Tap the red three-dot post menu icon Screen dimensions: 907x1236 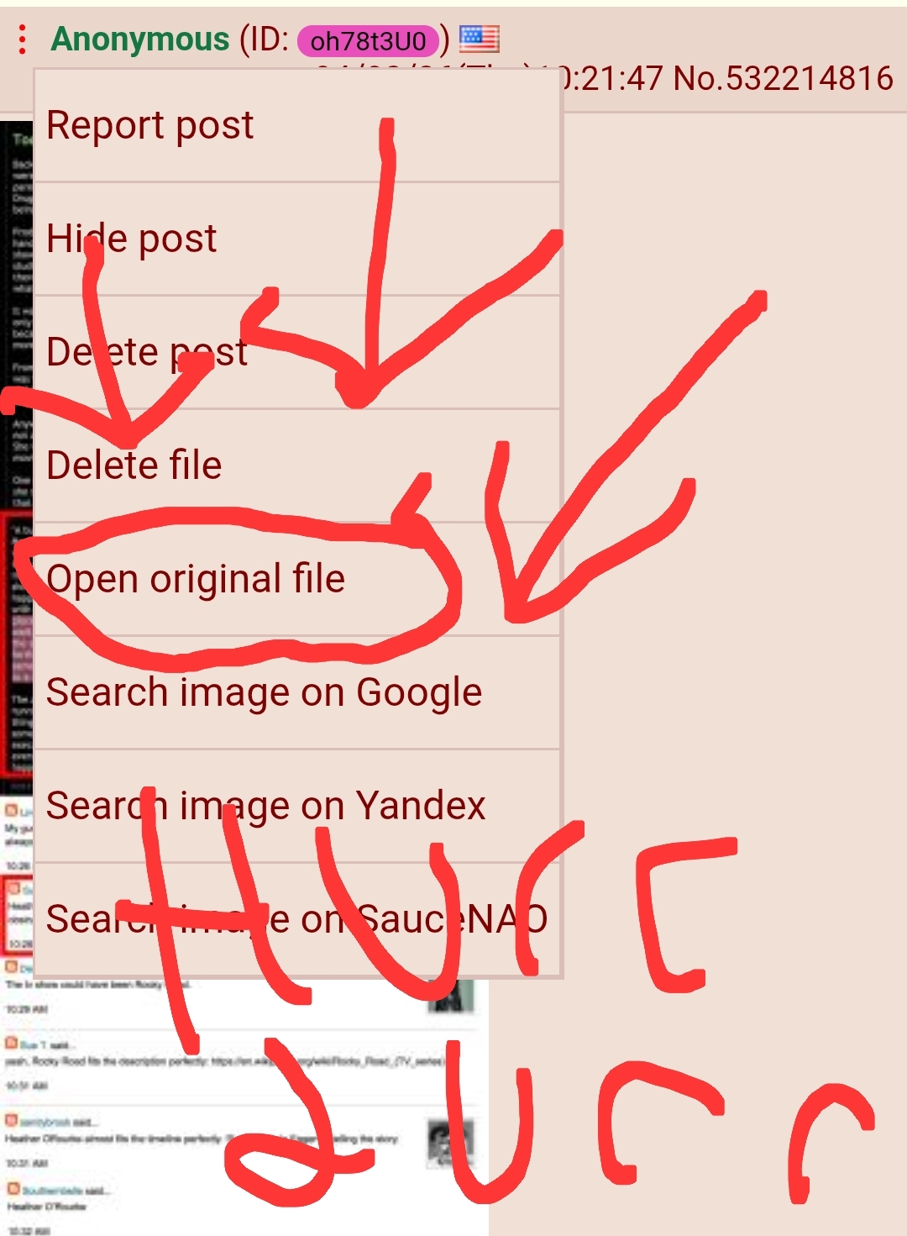coord(23,39)
